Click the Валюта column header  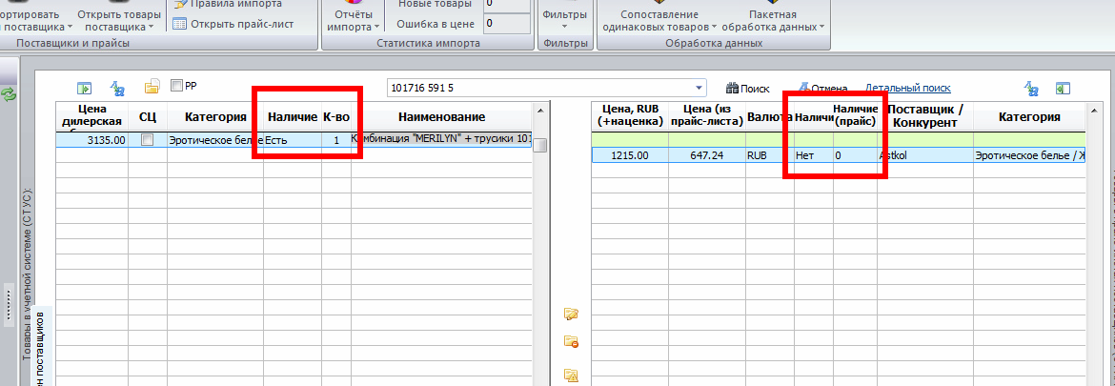pos(769,117)
